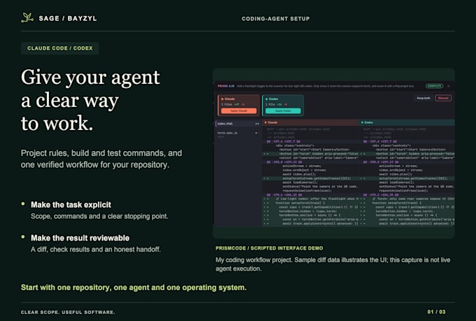The width and height of the screenshot is (476, 321).
Task: Click the PRISMCODE / SCRIPTED INTERFACE DEMO caption
Action: (269, 248)
